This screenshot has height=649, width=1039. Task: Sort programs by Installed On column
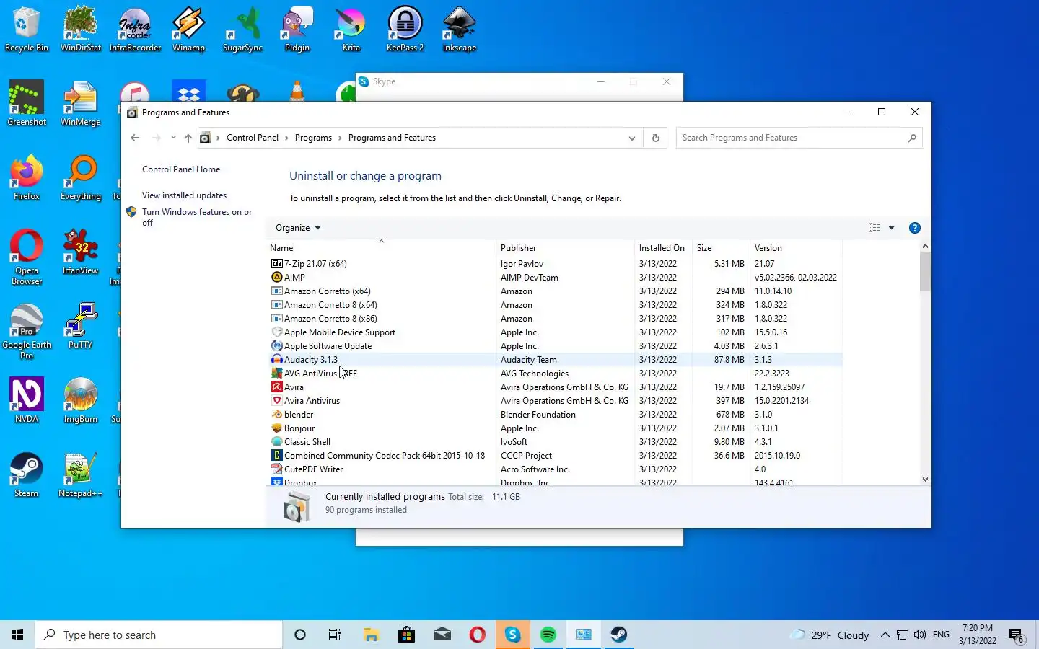pyautogui.click(x=663, y=247)
